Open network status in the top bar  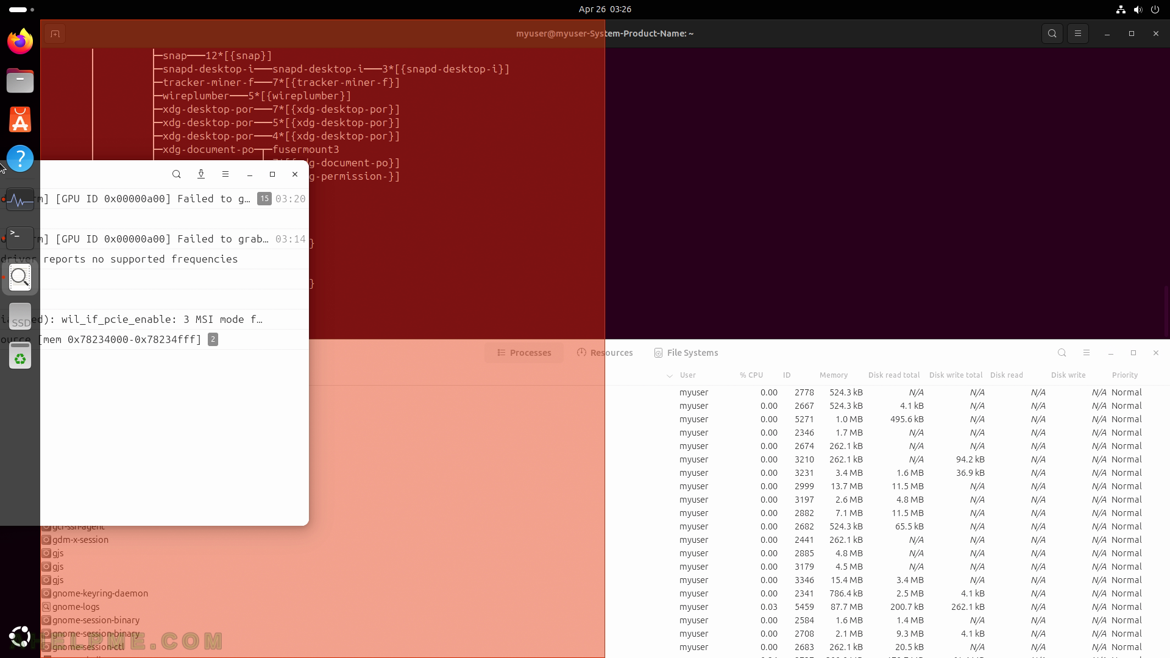tap(1121, 9)
